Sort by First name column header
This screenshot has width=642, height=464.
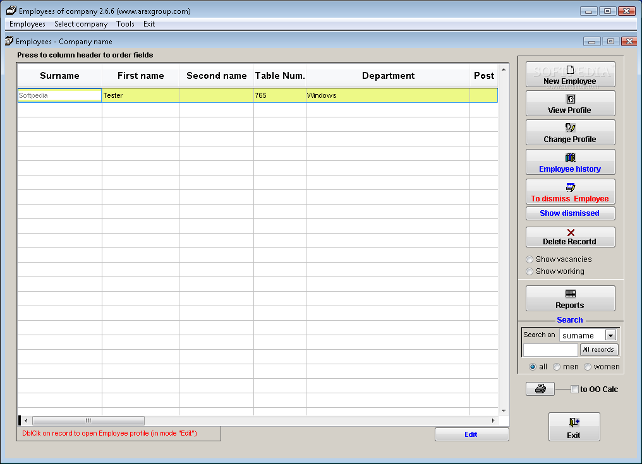tap(140, 76)
